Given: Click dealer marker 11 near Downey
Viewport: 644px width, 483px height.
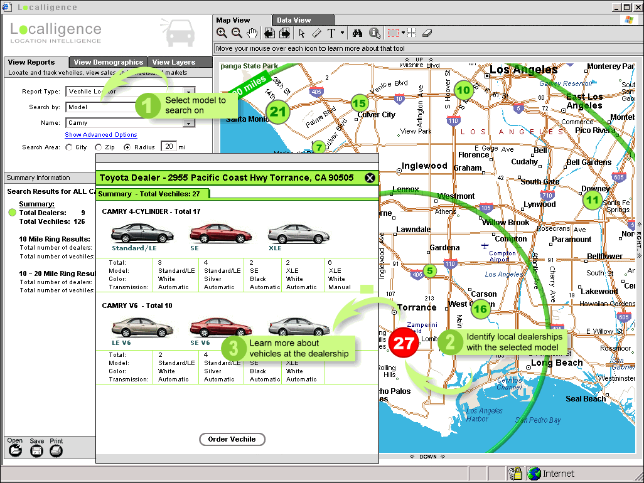Looking at the screenshot, I should coord(593,200).
